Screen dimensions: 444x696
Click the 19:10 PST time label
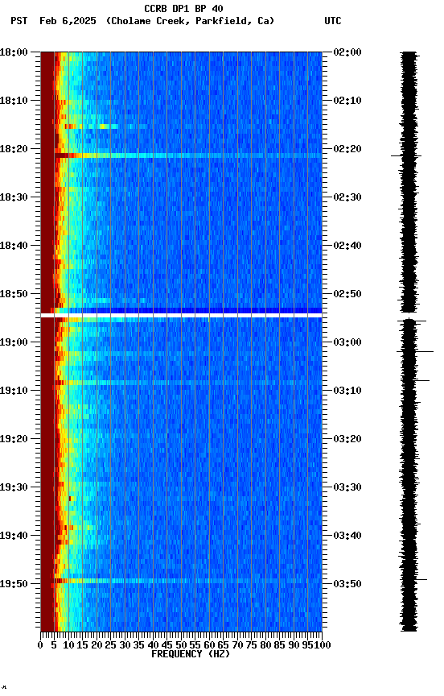[14, 391]
